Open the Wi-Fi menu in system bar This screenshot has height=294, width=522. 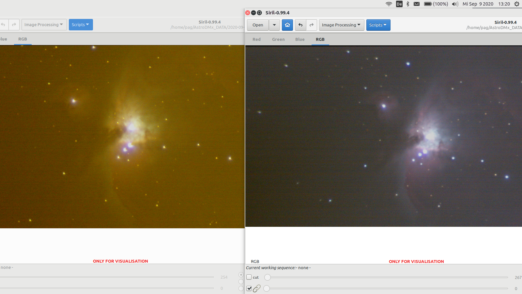coord(389,4)
